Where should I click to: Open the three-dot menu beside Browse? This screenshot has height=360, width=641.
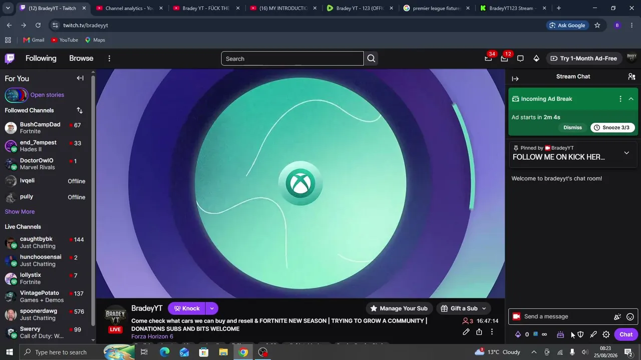pyautogui.click(x=109, y=58)
